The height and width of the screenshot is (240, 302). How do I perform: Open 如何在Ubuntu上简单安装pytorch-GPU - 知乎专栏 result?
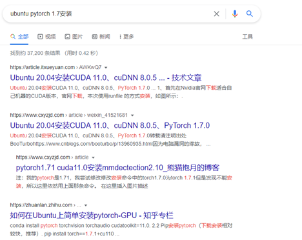coord(92,215)
